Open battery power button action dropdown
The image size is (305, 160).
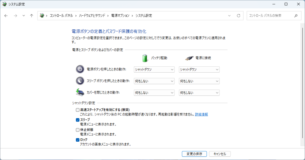(154, 69)
